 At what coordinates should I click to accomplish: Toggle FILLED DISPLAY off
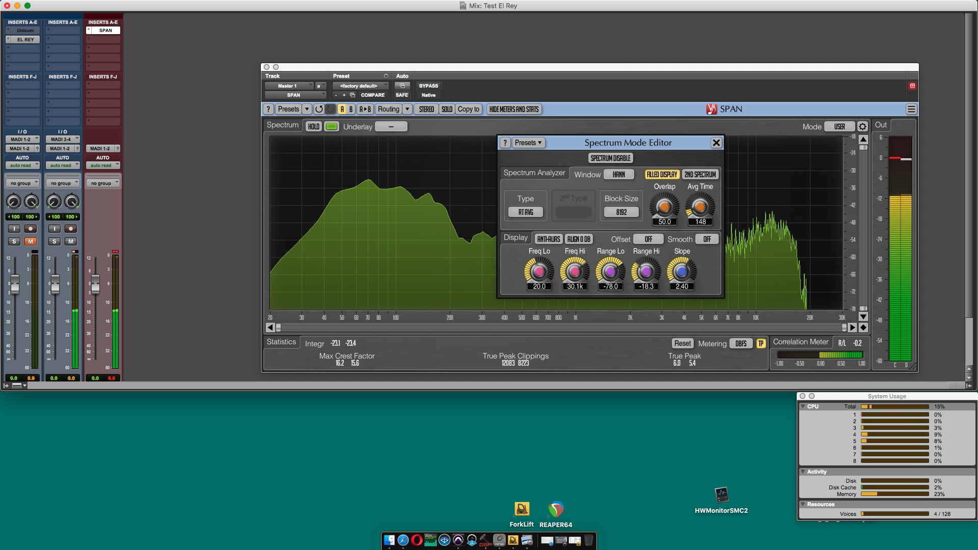pyautogui.click(x=662, y=174)
